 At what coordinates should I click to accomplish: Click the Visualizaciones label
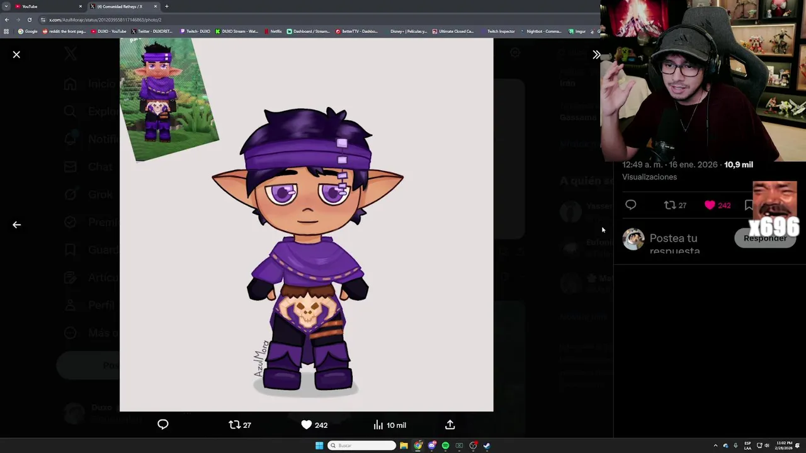pyautogui.click(x=649, y=177)
